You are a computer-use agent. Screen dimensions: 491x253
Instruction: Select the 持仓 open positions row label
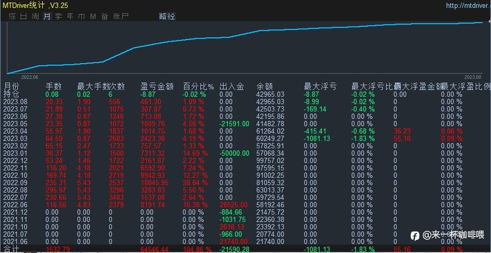pyautogui.click(x=11, y=94)
